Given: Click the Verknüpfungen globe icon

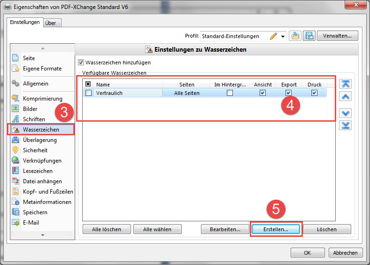Looking at the screenshot, I should (x=15, y=160).
